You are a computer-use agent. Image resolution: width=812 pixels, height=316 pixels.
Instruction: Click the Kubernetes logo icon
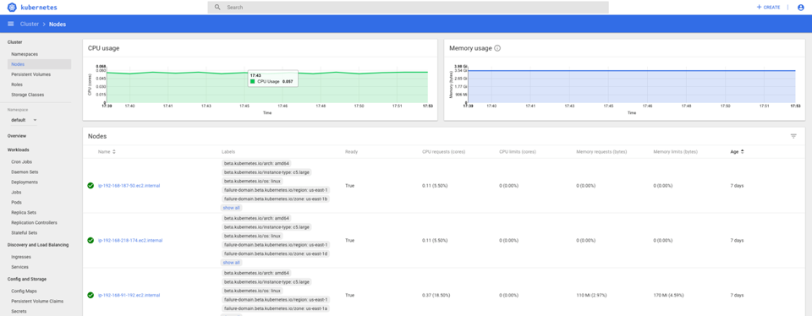(x=12, y=8)
